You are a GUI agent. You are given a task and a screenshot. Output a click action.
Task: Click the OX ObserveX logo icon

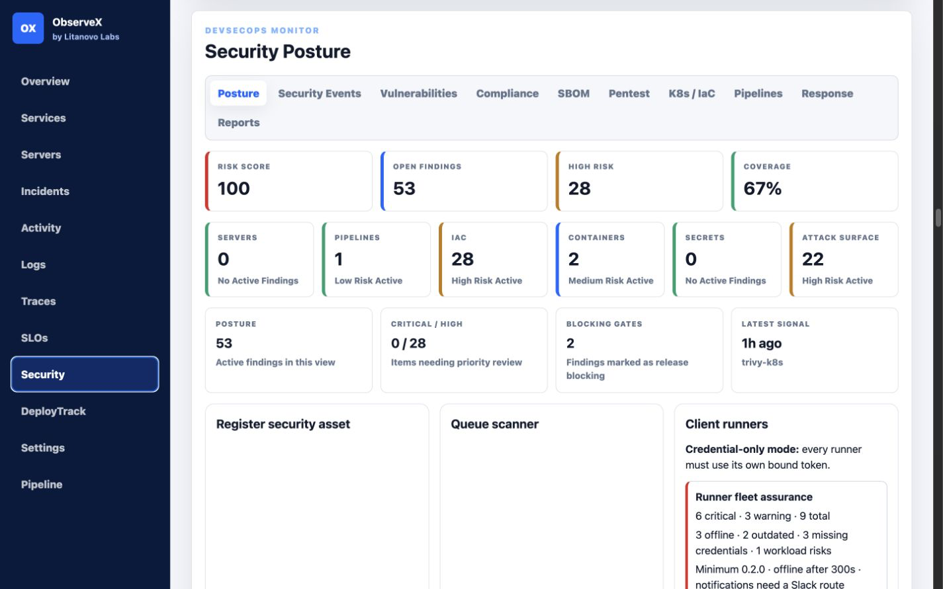coord(28,28)
